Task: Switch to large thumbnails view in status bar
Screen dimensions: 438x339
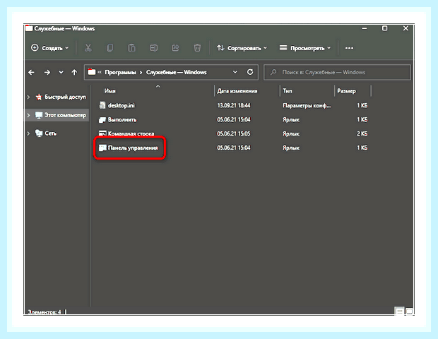Action: pyautogui.click(x=409, y=311)
